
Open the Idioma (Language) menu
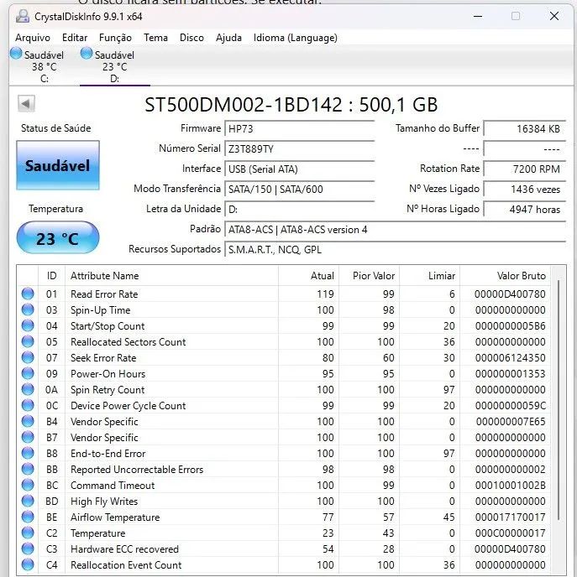[x=295, y=38]
